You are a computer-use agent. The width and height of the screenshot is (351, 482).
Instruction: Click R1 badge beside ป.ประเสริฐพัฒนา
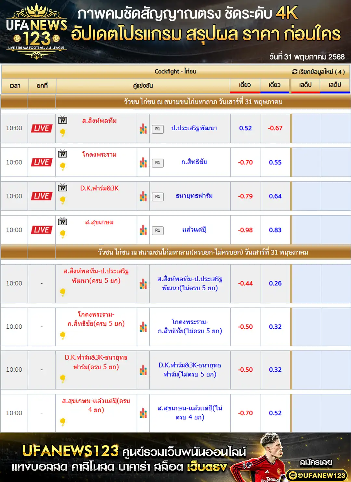pos(158,129)
